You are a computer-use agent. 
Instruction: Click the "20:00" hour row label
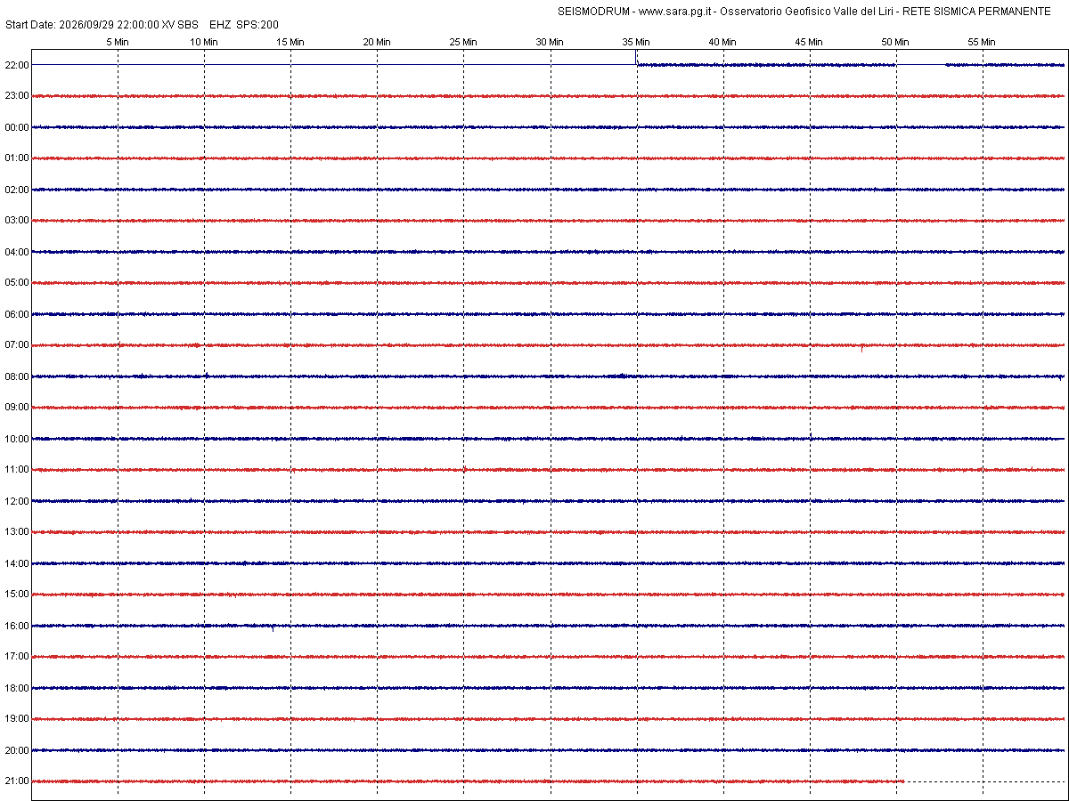point(17,750)
